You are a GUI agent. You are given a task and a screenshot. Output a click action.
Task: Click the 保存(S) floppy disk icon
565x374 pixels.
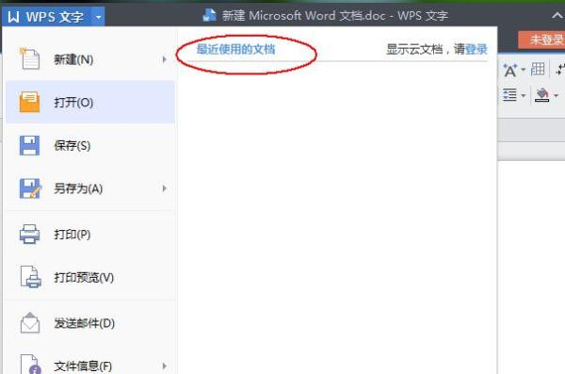[29, 145]
